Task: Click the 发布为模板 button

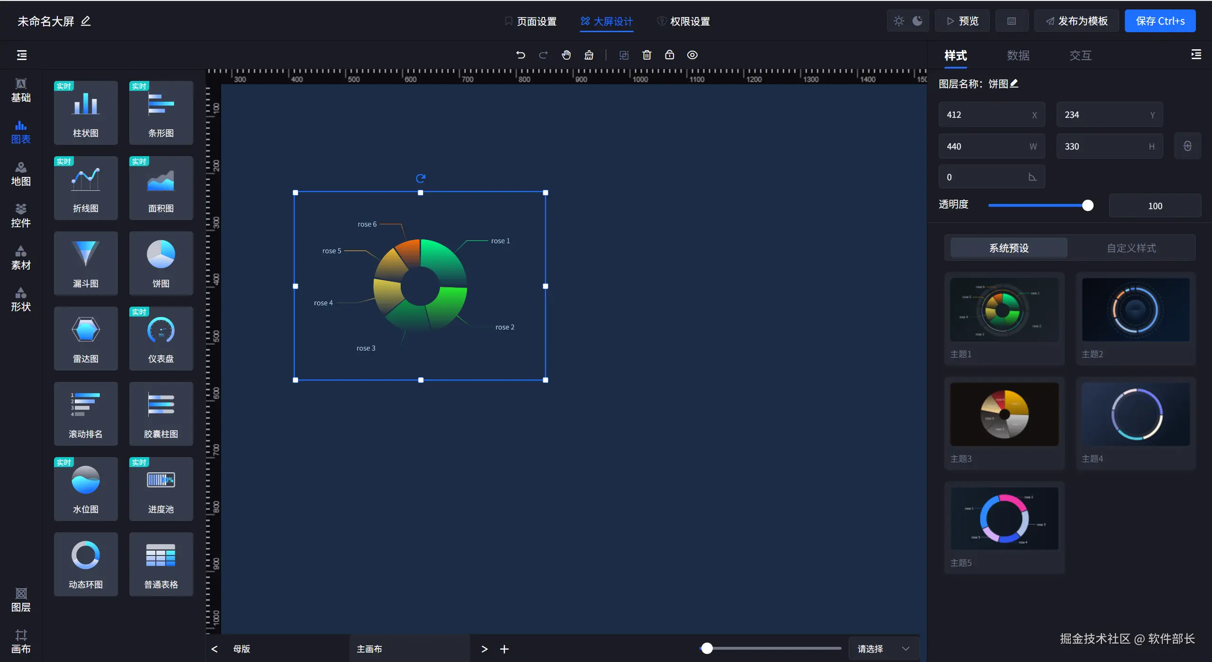Action: pos(1077,21)
